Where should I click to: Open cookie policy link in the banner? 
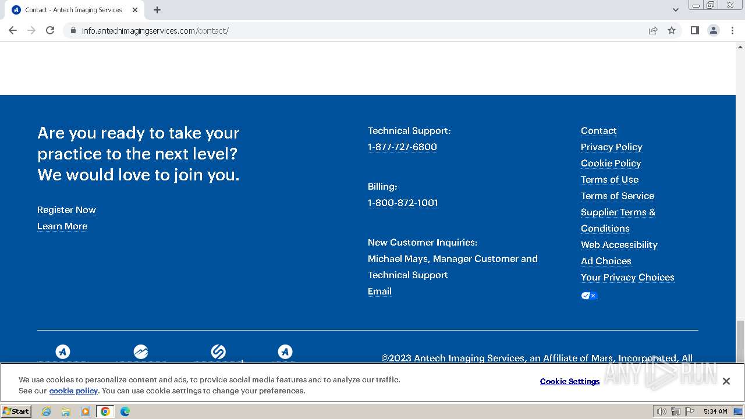tap(73, 391)
